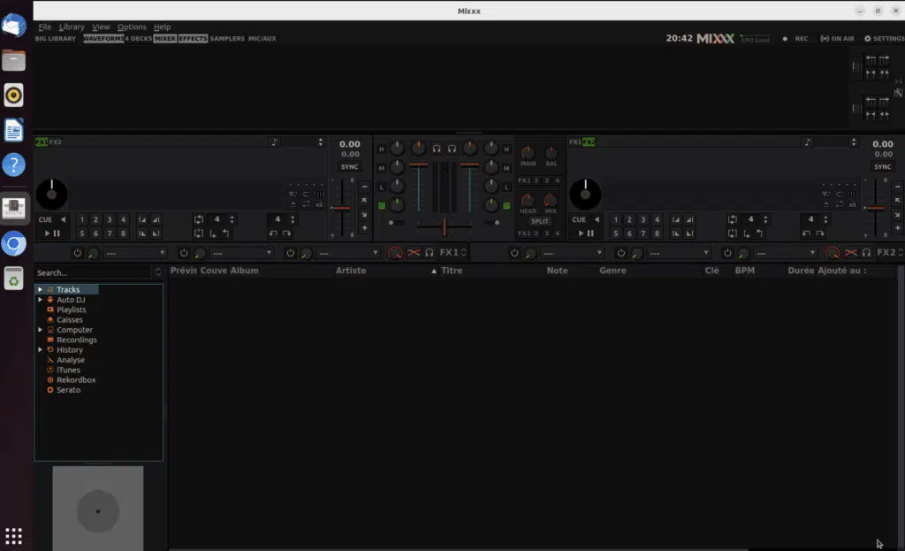Toggle first FX1 effect slot power button
This screenshot has height=551, width=905.
click(x=78, y=252)
